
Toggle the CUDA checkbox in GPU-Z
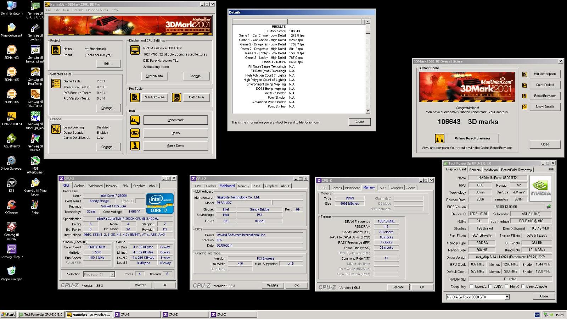click(490, 286)
